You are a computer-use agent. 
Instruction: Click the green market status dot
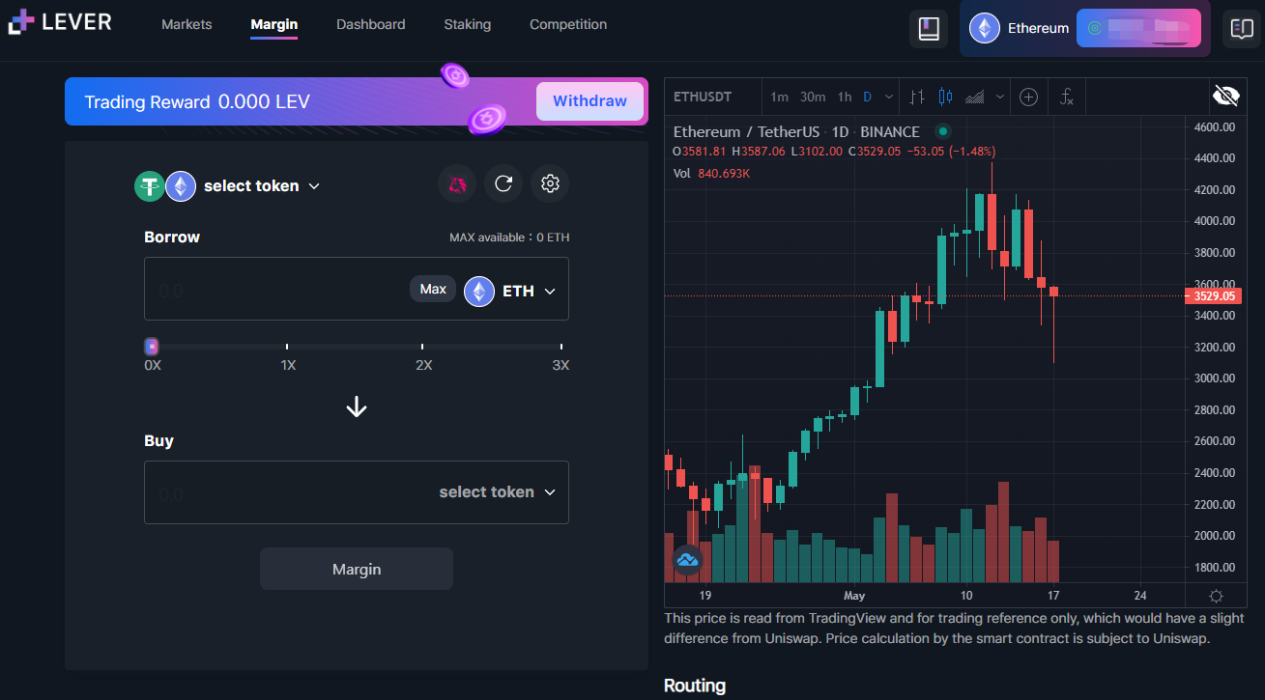coord(943,131)
